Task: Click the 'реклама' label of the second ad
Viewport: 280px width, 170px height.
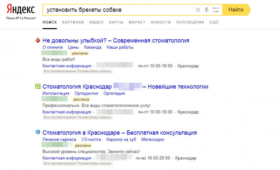Action: (x=81, y=100)
